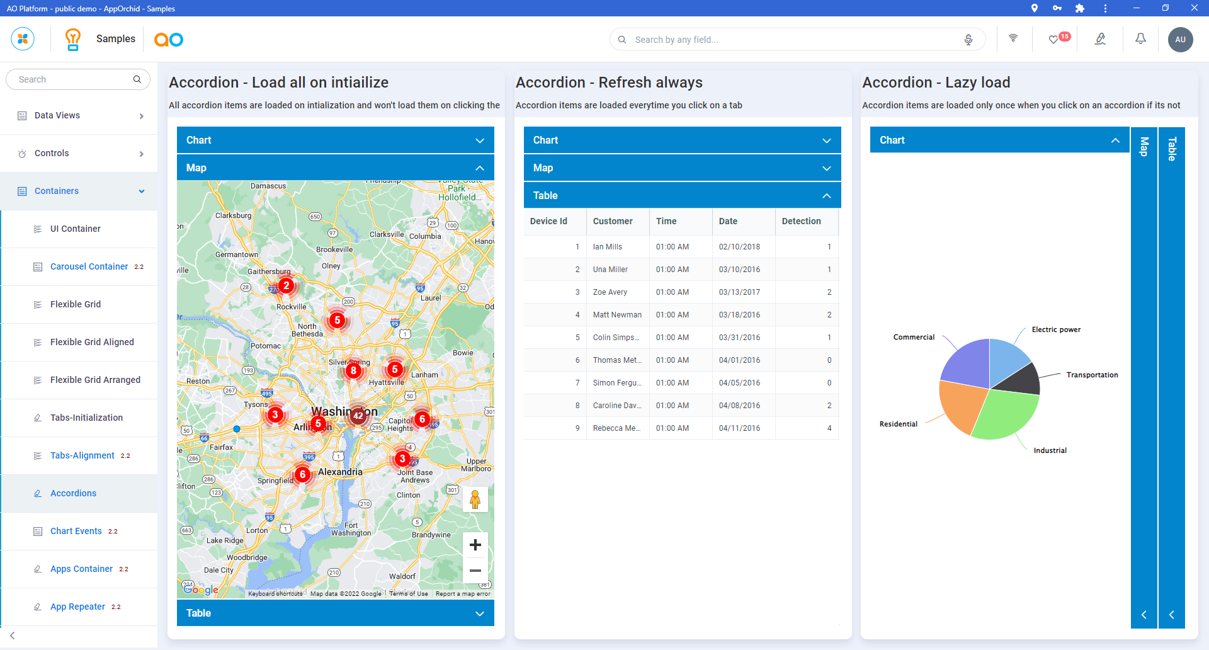Zoom in the map with plus button

click(475, 545)
